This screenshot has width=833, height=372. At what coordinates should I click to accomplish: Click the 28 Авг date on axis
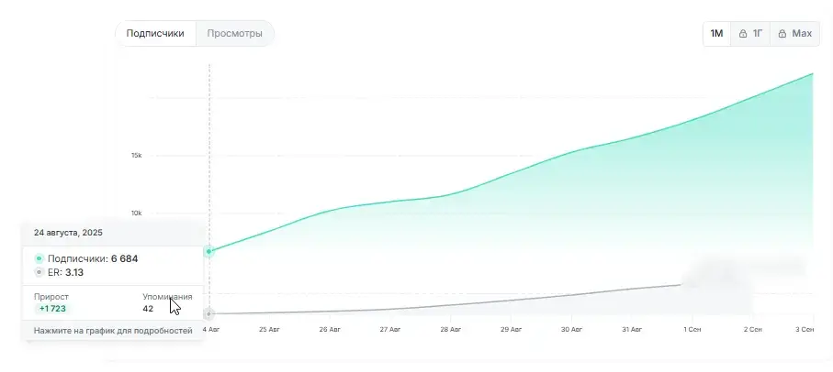450,330
